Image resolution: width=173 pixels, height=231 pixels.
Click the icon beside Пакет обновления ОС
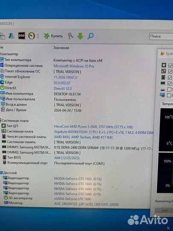pyautogui.click(x=2, y=71)
